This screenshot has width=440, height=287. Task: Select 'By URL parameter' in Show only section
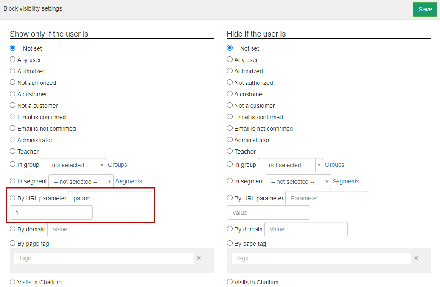pyautogui.click(x=13, y=198)
